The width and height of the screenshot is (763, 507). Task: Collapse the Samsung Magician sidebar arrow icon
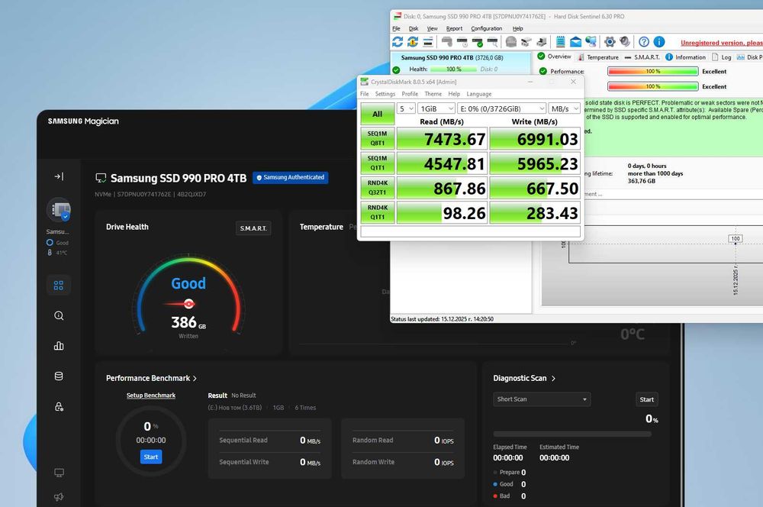click(59, 176)
